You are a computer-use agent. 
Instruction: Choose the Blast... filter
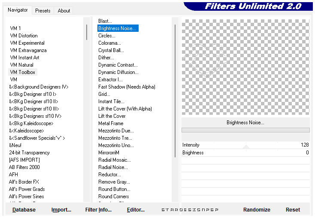[105, 21]
